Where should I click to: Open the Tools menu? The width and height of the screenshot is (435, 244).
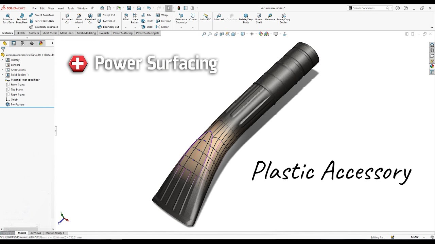[71, 8]
